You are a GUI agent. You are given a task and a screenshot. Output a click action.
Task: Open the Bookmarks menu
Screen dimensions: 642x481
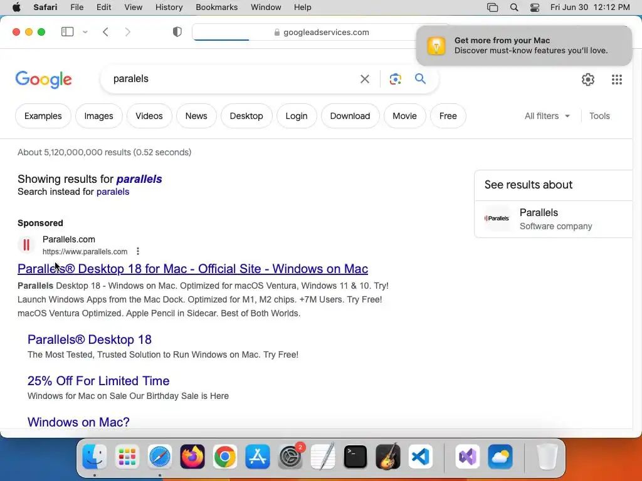click(216, 7)
